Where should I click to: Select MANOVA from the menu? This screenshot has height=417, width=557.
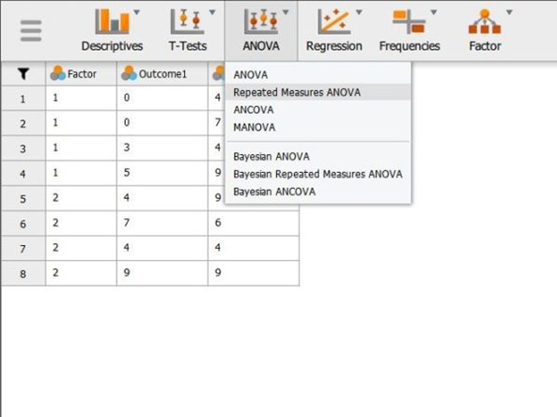click(x=318, y=127)
